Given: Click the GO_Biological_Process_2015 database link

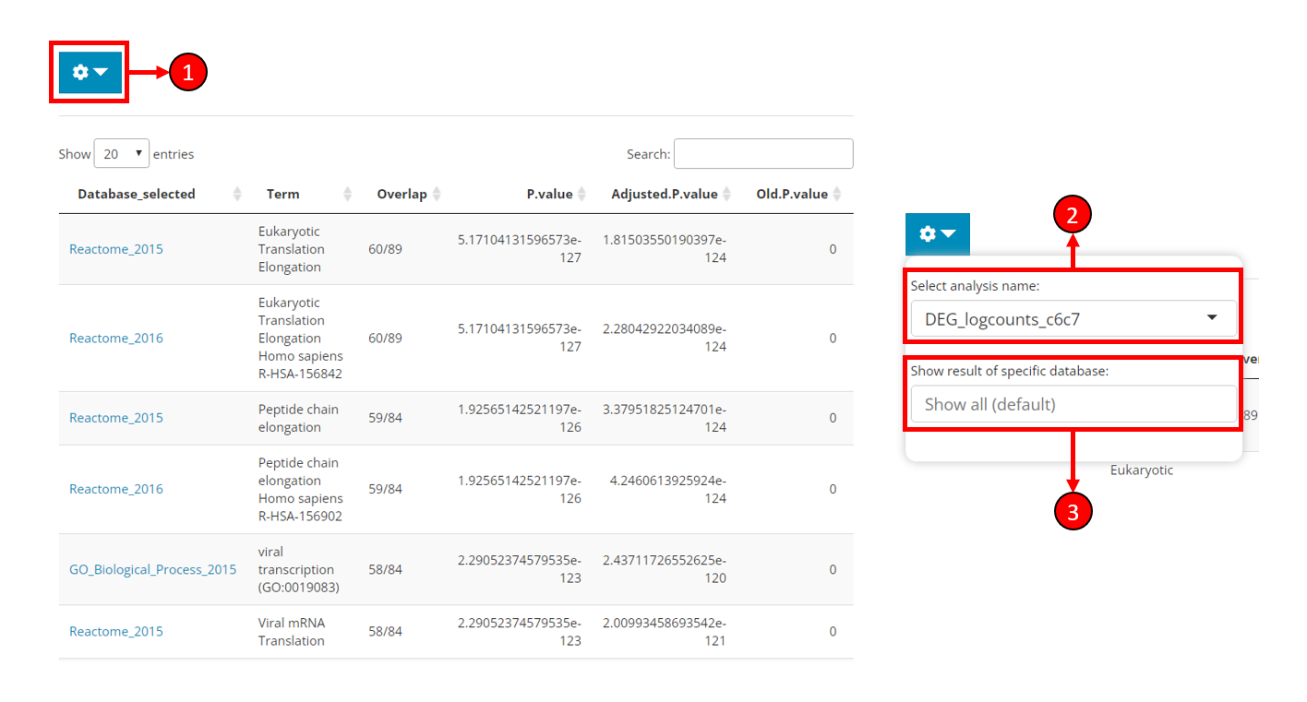Looking at the screenshot, I should [x=152, y=569].
